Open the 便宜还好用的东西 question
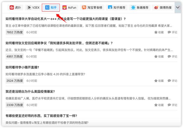The height and width of the screenshot is (128, 183). coord(41,116)
